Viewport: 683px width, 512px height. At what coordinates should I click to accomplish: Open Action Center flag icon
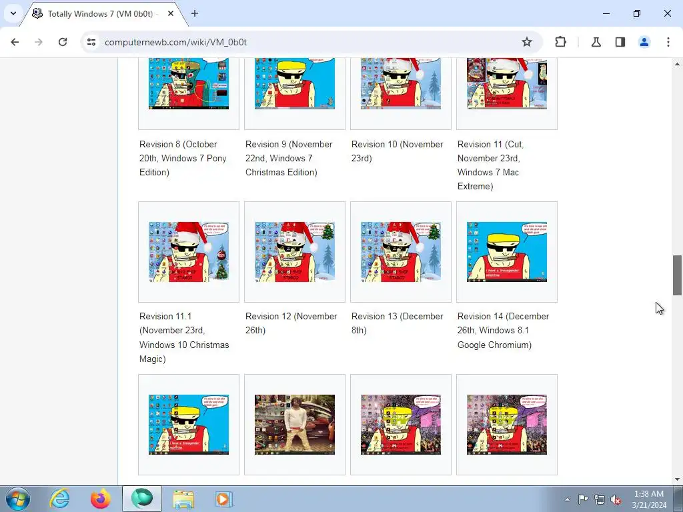click(583, 499)
